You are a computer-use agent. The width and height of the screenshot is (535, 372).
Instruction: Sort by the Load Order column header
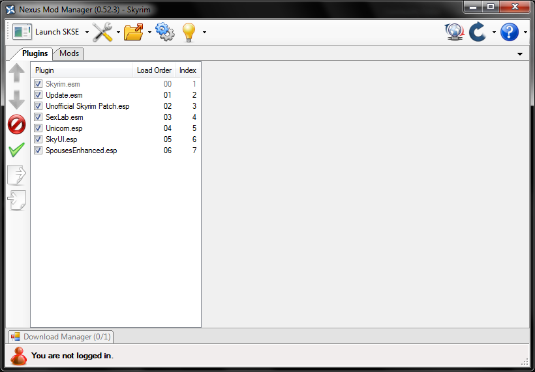coord(154,70)
